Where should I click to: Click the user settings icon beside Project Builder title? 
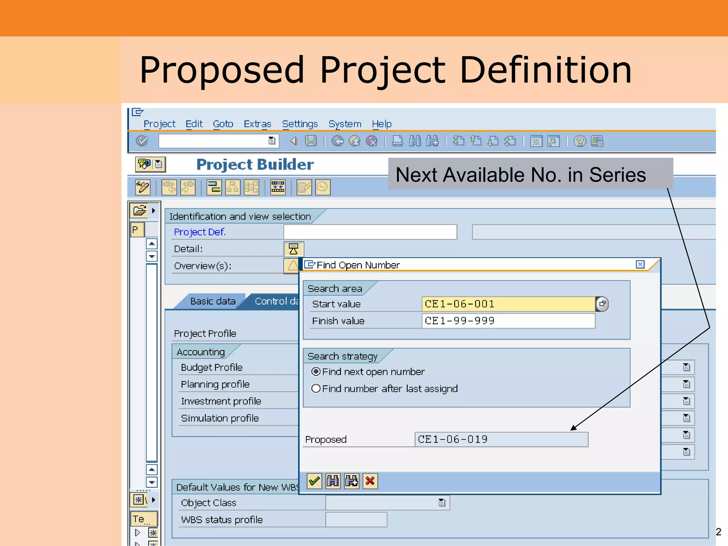coord(150,164)
